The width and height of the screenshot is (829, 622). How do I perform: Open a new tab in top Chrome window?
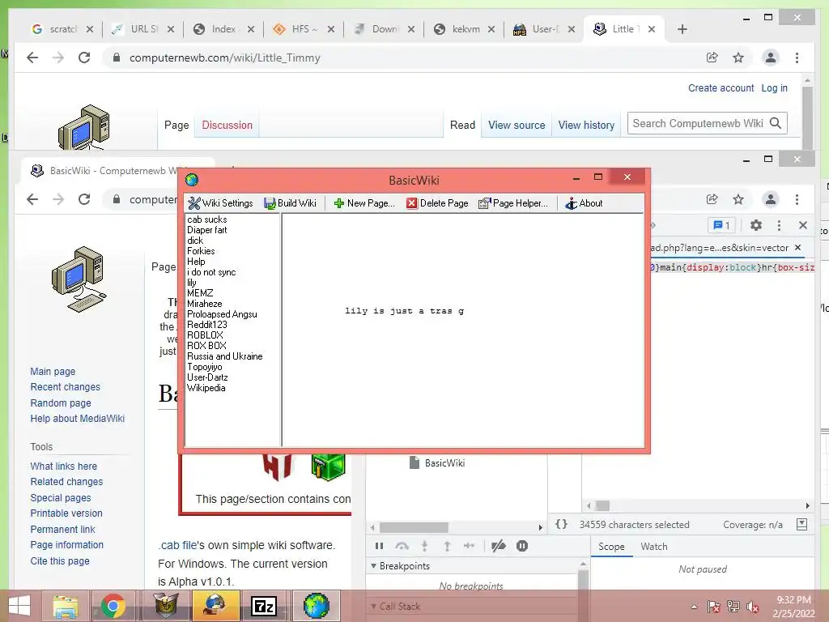tap(682, 29)
